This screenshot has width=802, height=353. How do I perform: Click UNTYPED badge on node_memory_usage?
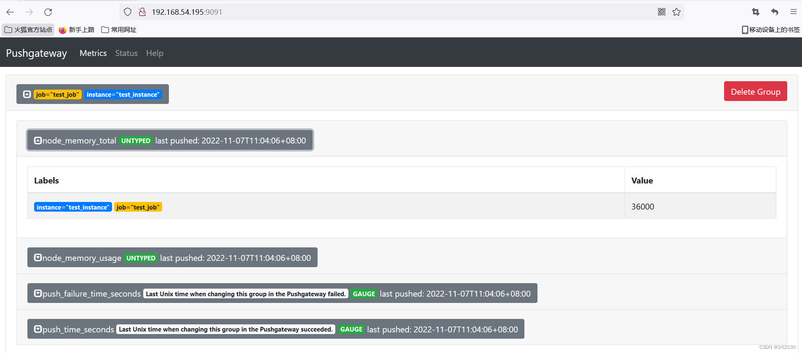141,258
